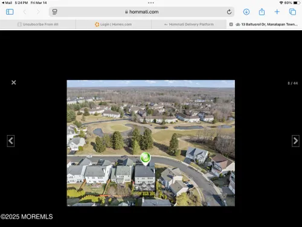Advance to the next gallery photo

click(295, 141)
